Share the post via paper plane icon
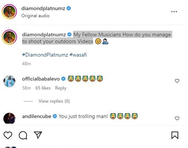This screenshot has height=148, width=188. click(x=38, y=135)
